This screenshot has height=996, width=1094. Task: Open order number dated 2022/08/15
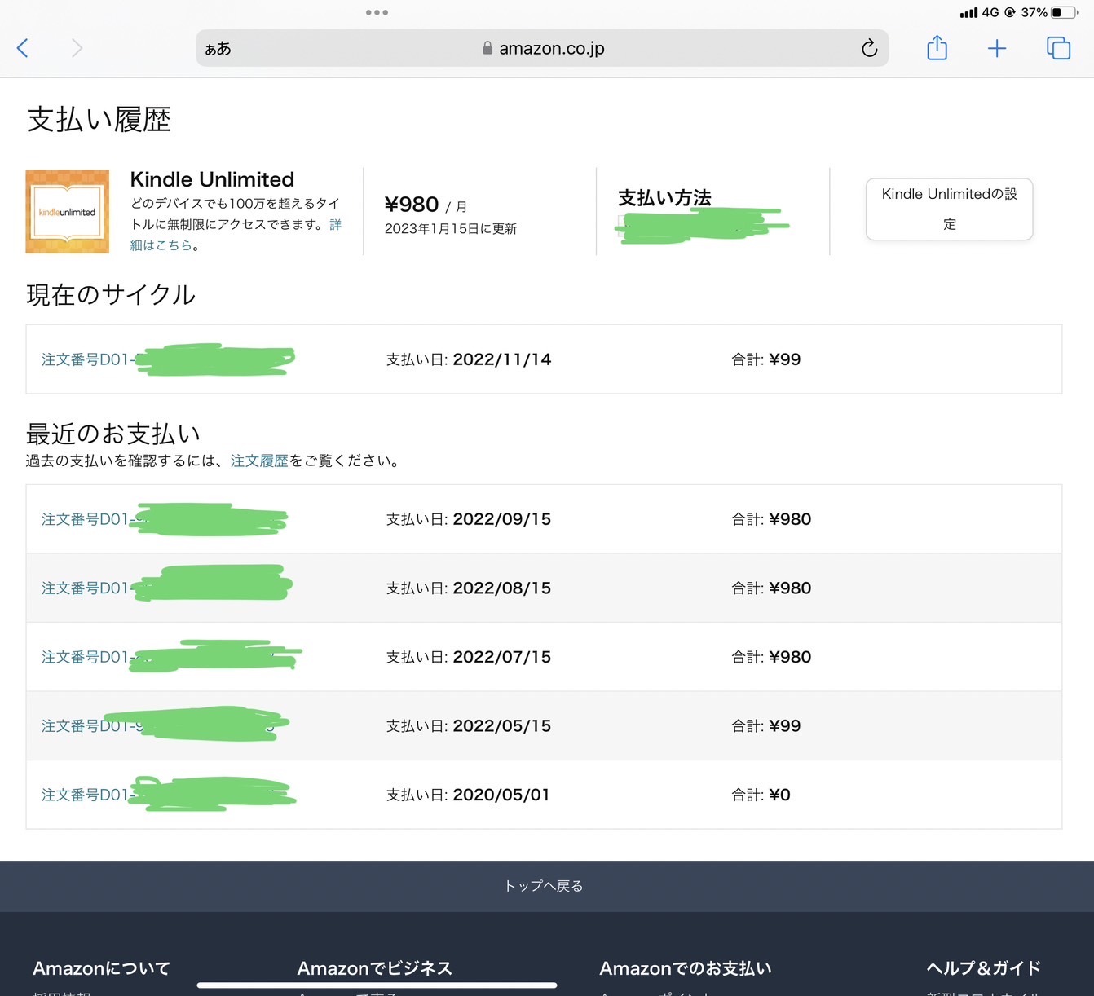pos(86,588)
